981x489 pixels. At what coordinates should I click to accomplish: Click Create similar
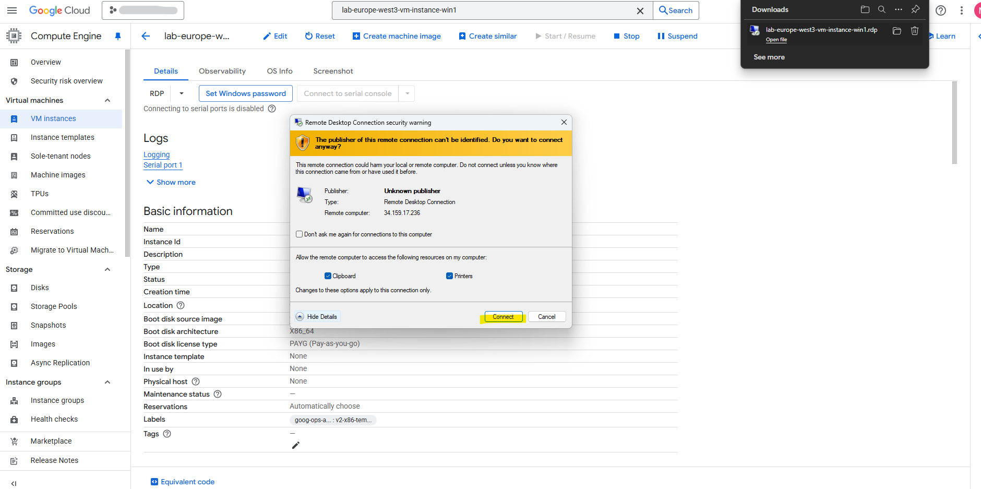pyautogui.click(x=488, y=36)
